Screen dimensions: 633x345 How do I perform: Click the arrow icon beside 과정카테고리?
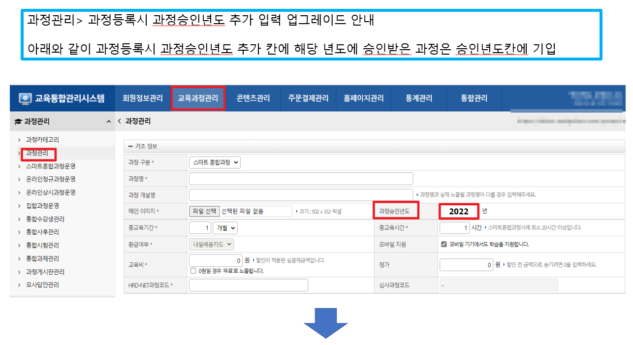(19, 140)
